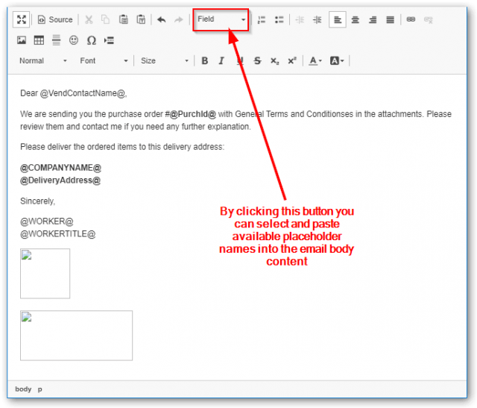477x408 pixels.
Task: Insert a special character with Omega icon
Action: (x=91, y=40)
